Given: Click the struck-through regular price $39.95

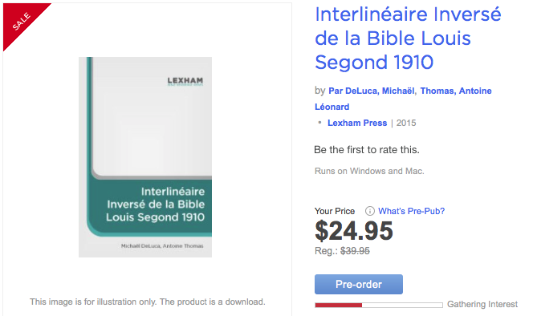Looking at the screenshot, I should 355,251.
